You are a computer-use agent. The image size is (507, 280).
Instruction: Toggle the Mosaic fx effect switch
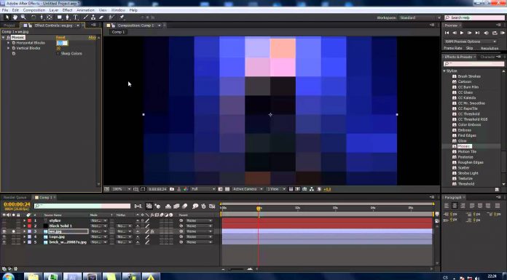[x=8, y=38]
